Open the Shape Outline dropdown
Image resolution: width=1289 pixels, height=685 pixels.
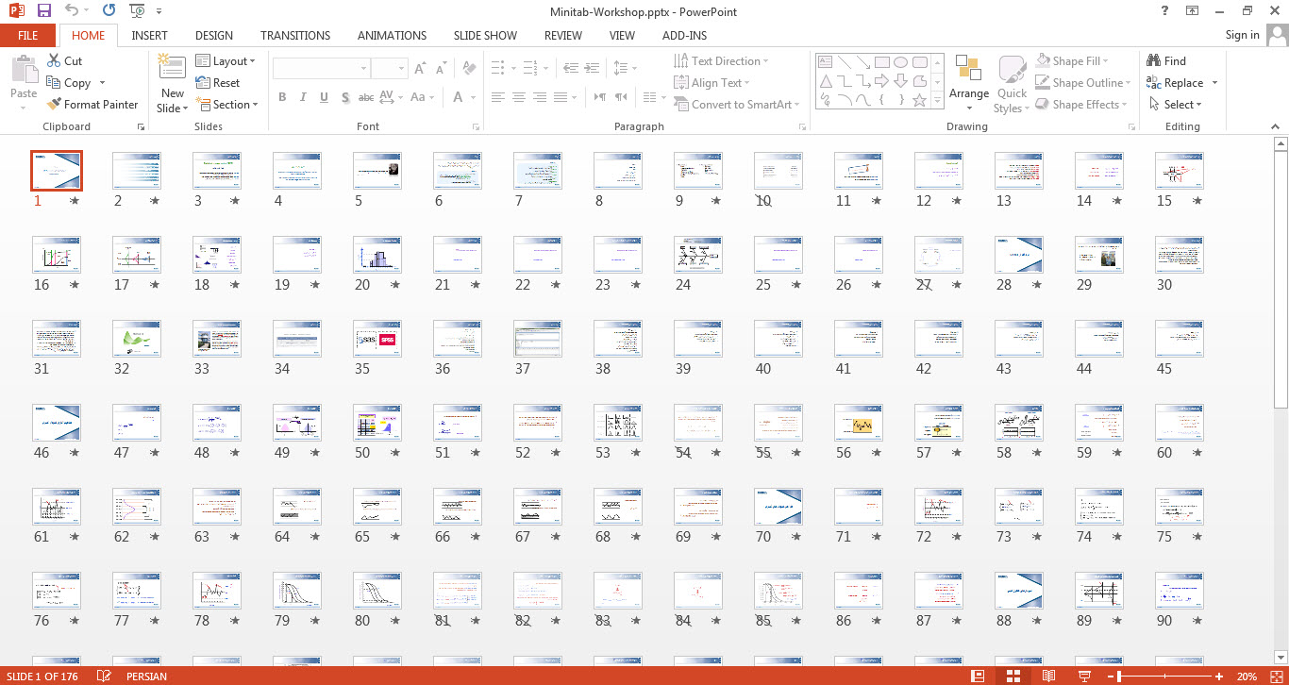point(1084,83)
